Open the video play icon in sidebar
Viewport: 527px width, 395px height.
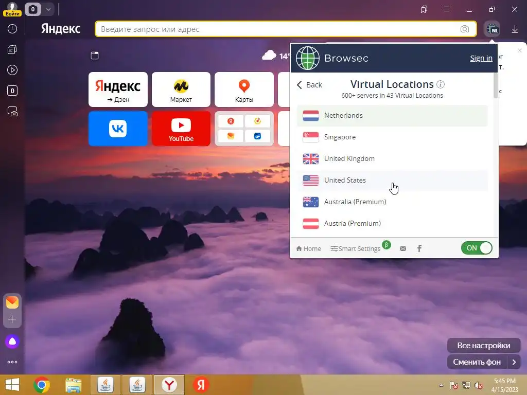(x=12, y=70)
